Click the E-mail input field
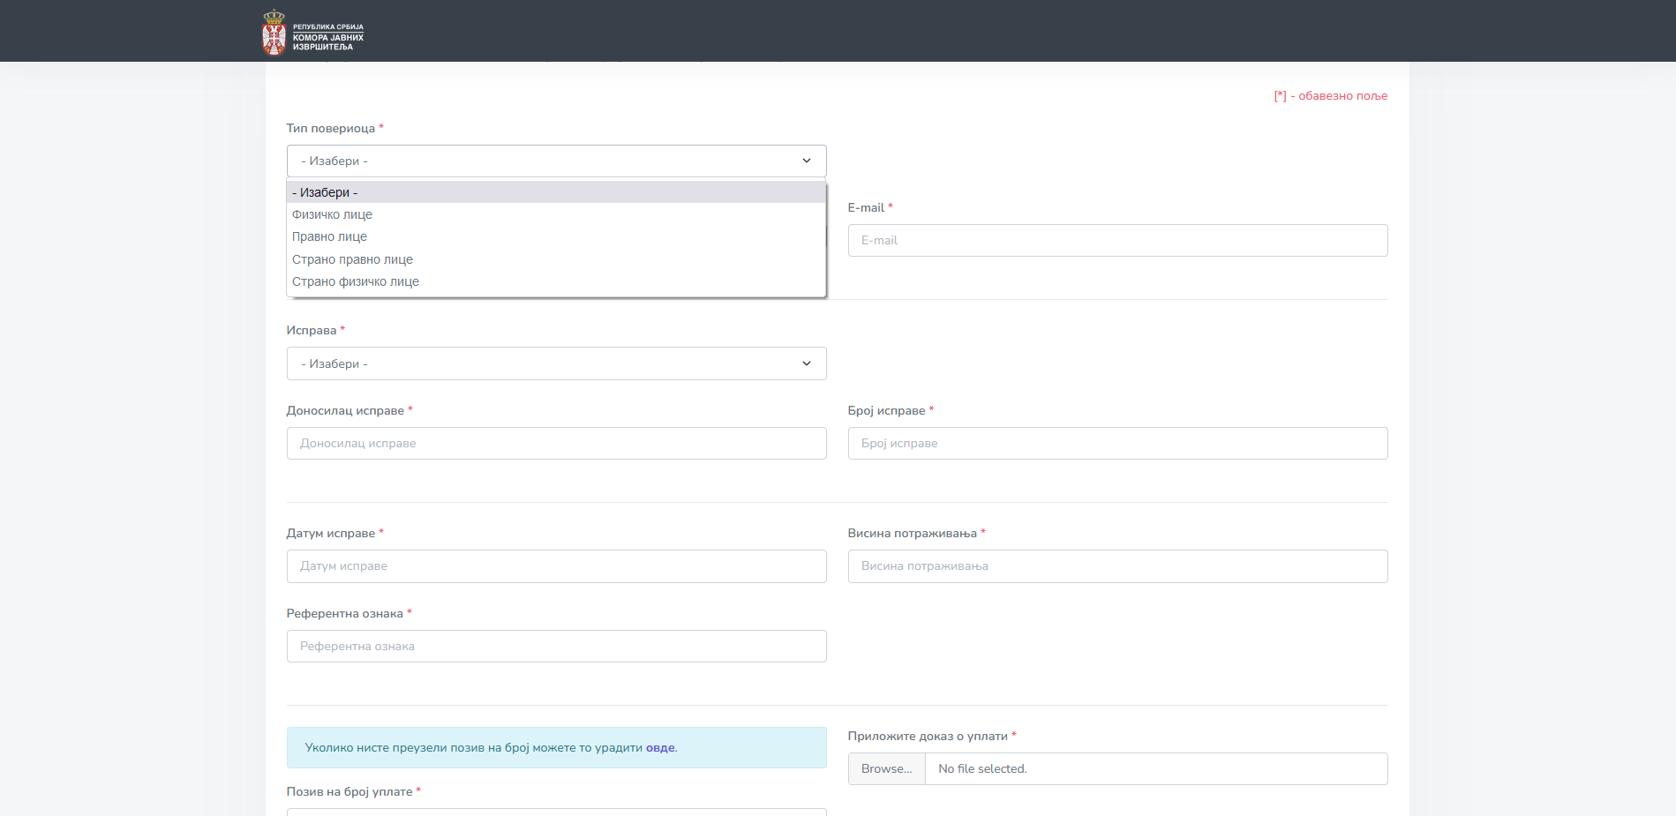 click(1116, 241)
